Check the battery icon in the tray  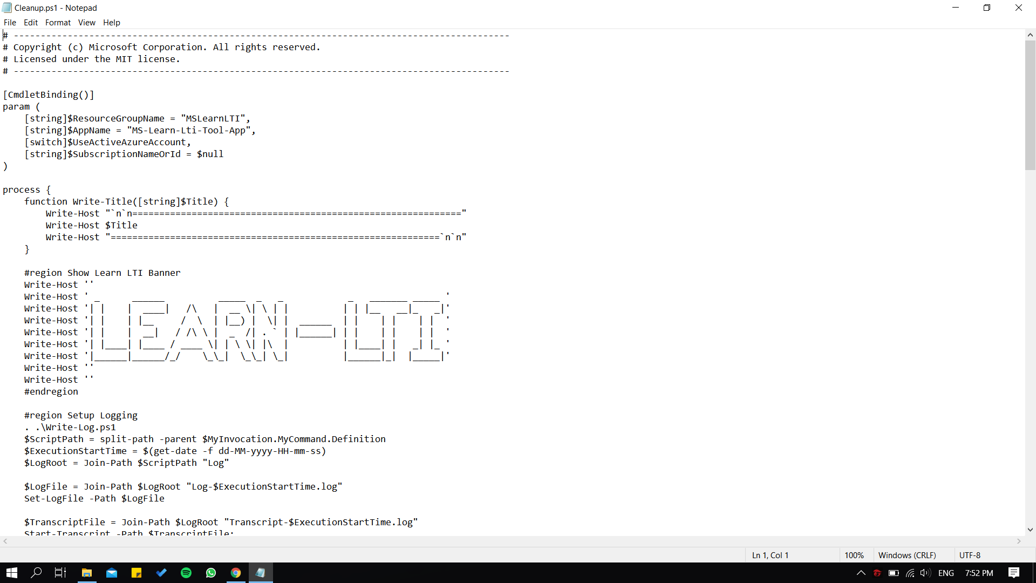894,573
